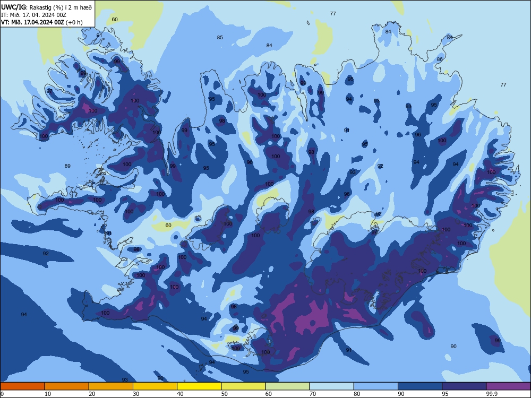Click the '86' humidity value on the map
The width and height of the screenshot is (531, 398).
(x=440, y=59)
